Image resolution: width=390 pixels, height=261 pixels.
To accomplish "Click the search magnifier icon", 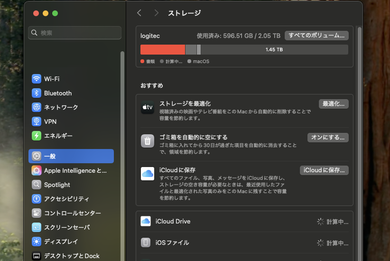I will coord(34,33).
